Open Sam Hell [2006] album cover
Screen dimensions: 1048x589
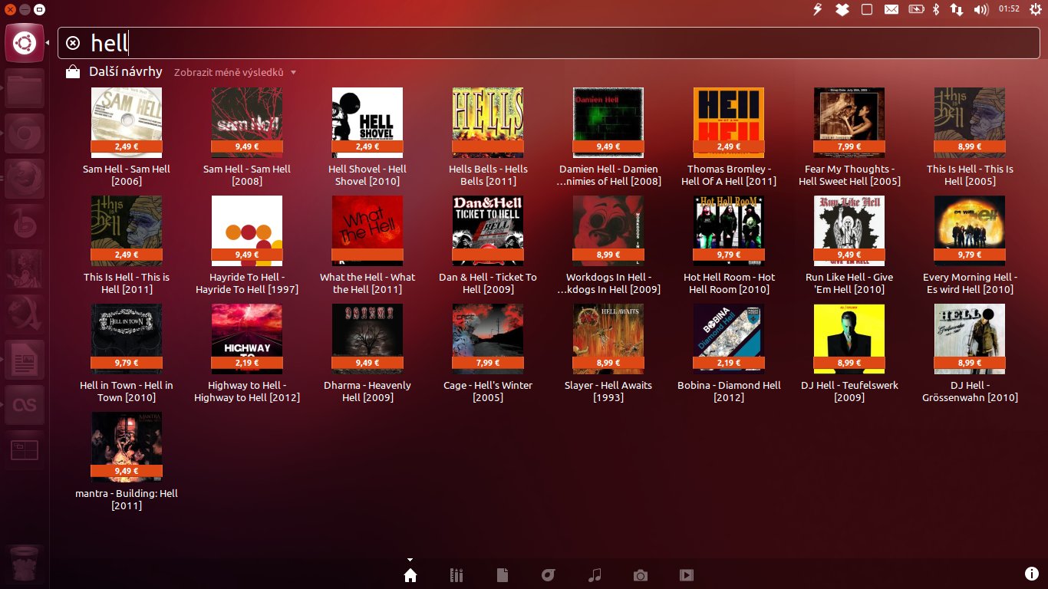pyautogui.click(x=127, y=123)
